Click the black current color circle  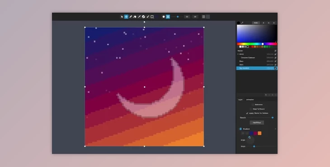pyautogui.click(x=238, y=23)
